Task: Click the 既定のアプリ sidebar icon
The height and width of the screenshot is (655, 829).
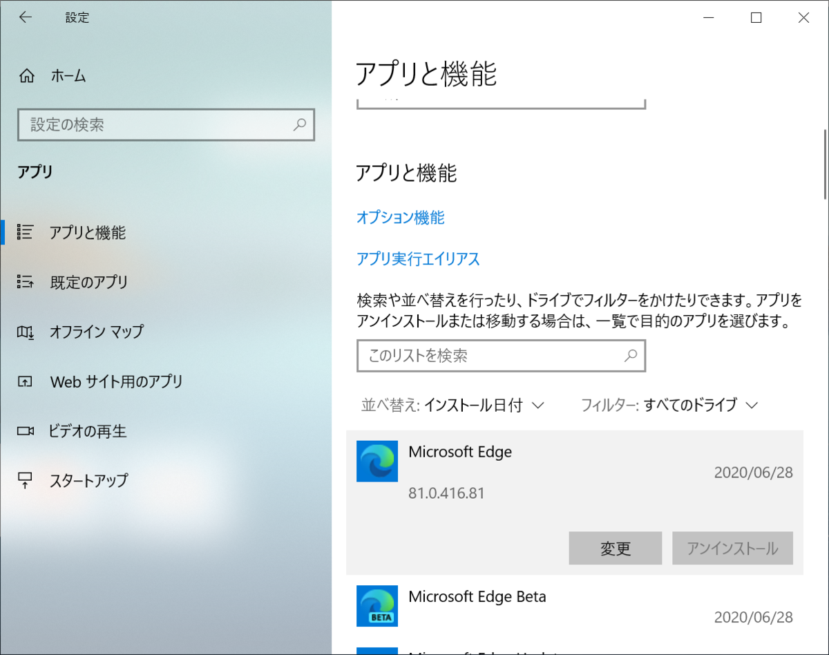Action: pos(25,282)
